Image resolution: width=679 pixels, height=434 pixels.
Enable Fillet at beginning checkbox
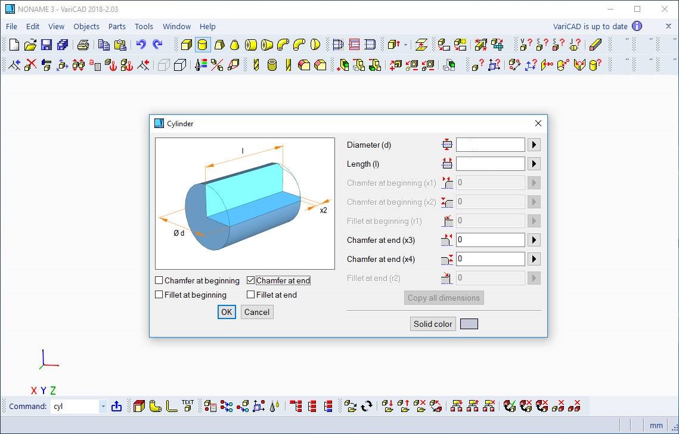(x=159, y=295)
